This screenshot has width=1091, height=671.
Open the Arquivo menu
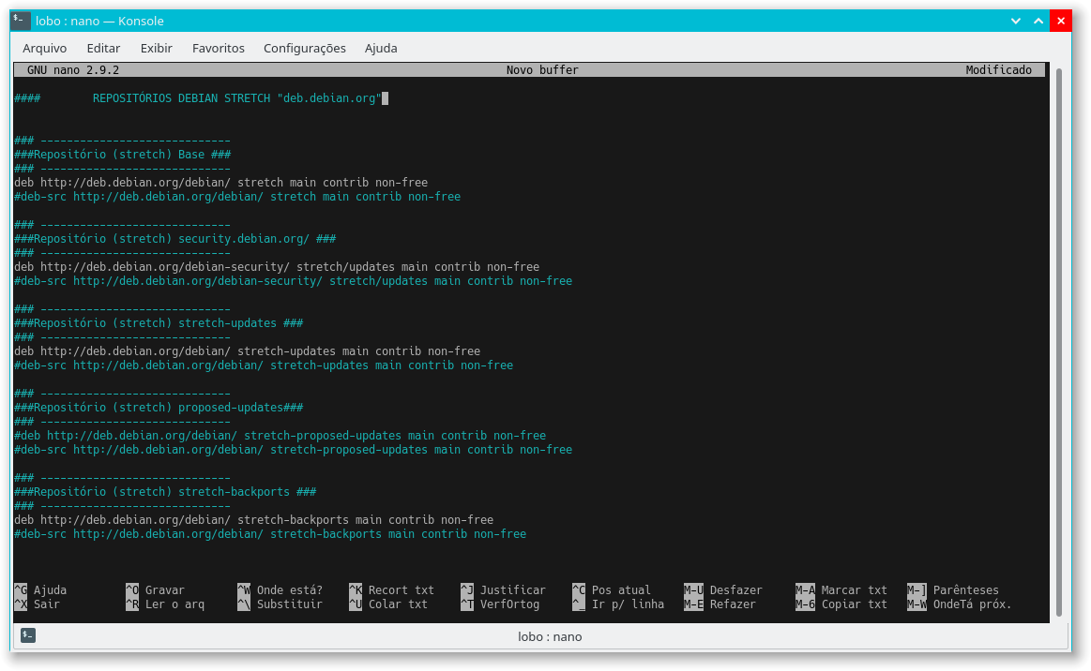(x=44, y=48)
